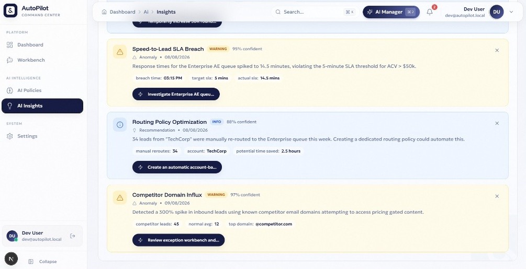The width and height of the screenshot is (526, 269).
Task: Dismiss the Competitor Domain Influx card
Action: [x=497, y=196]
